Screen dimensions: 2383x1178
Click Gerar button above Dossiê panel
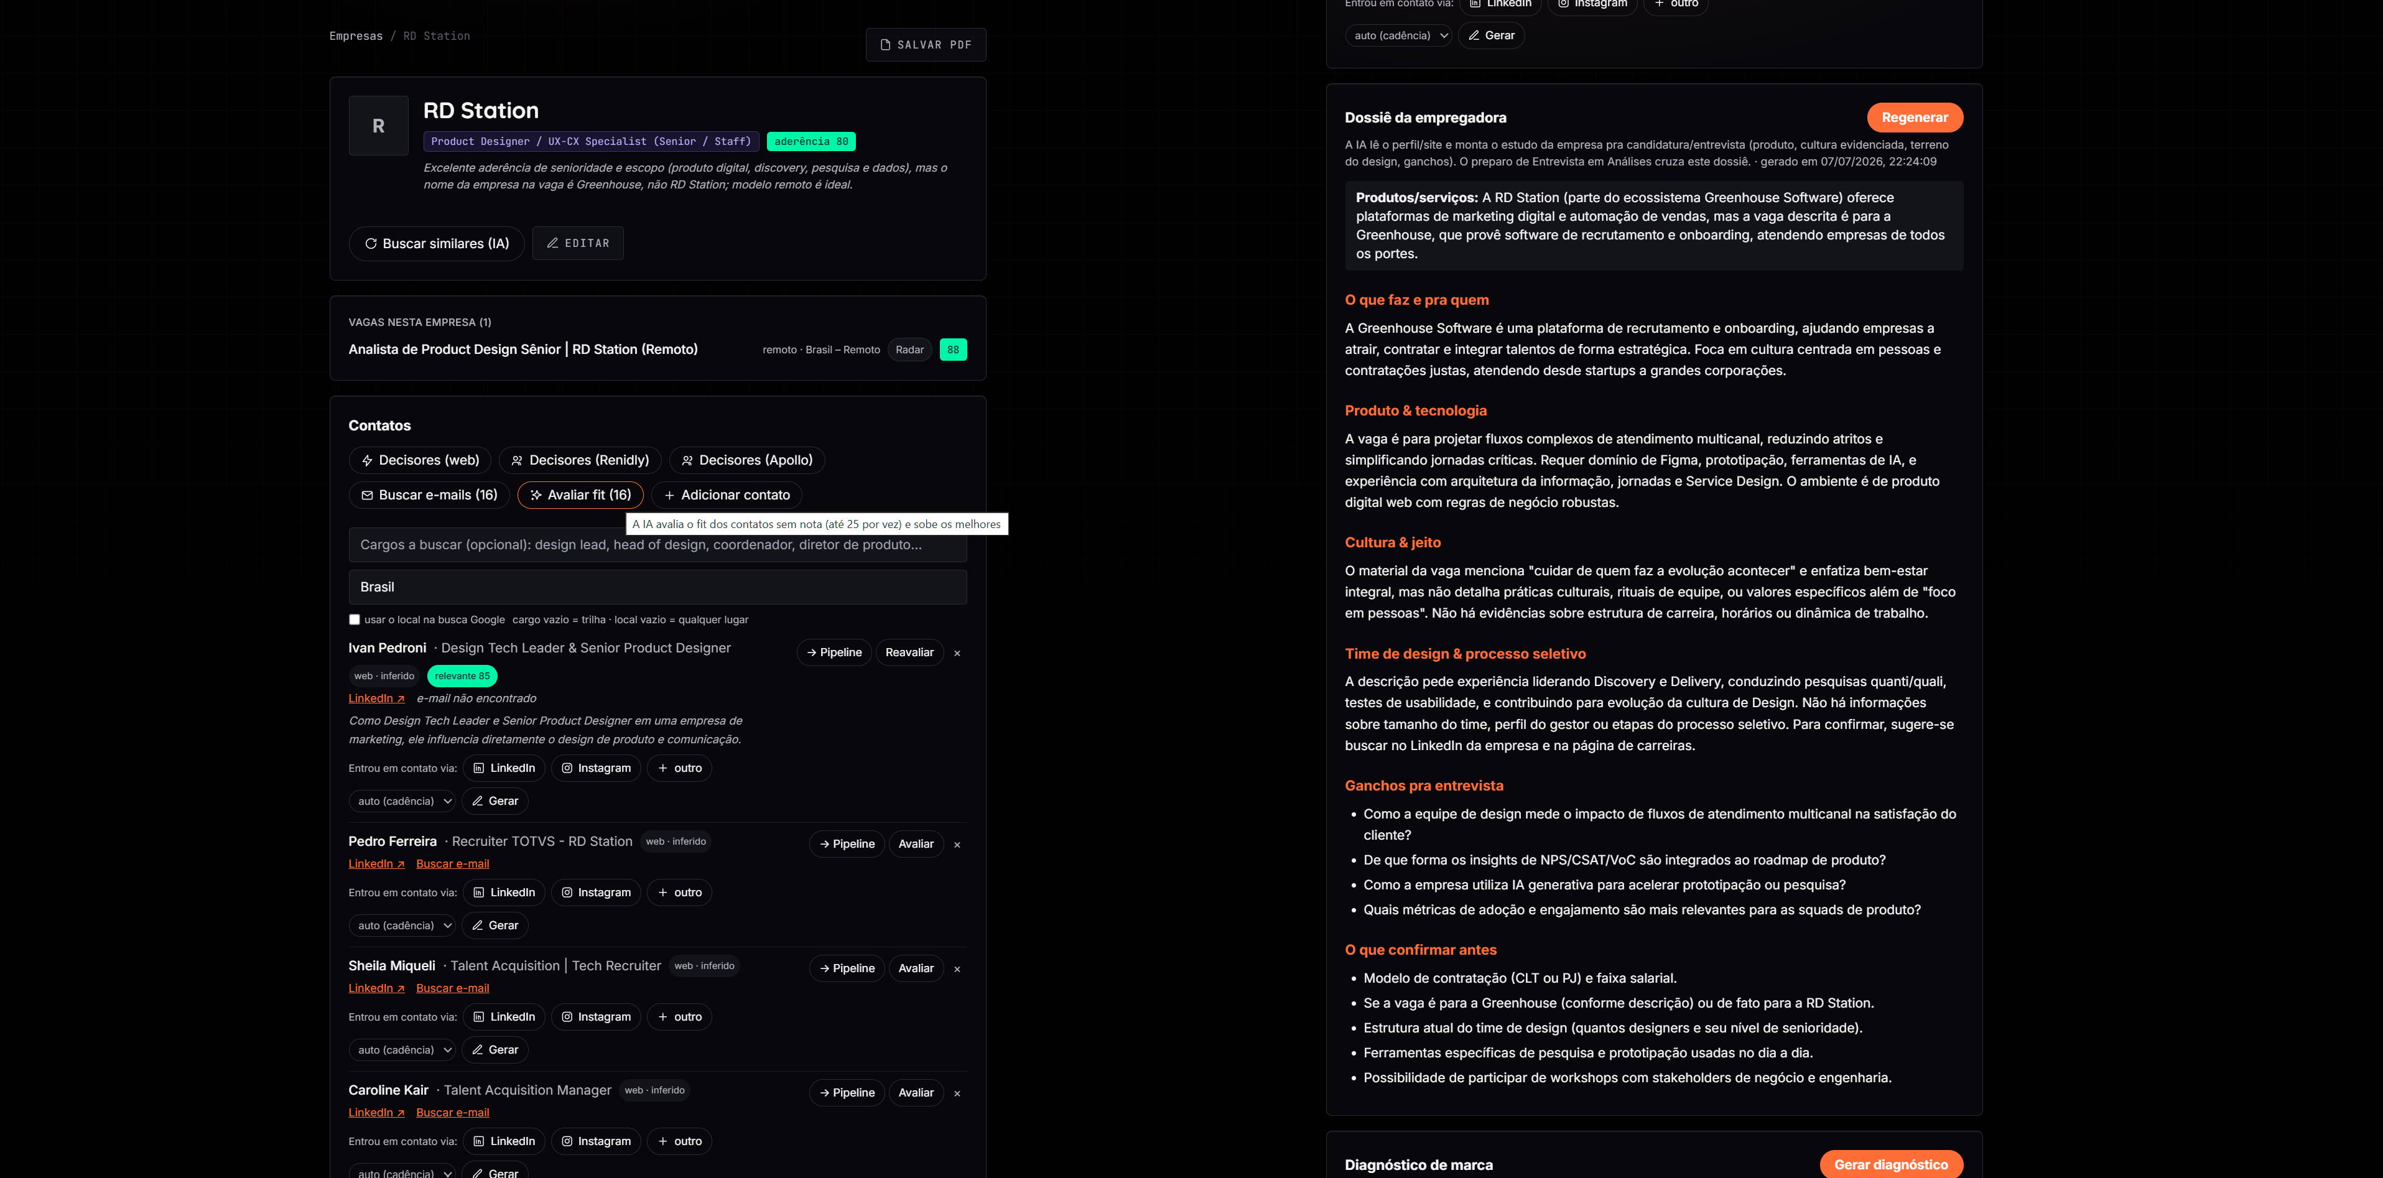tap(1491, 36)
